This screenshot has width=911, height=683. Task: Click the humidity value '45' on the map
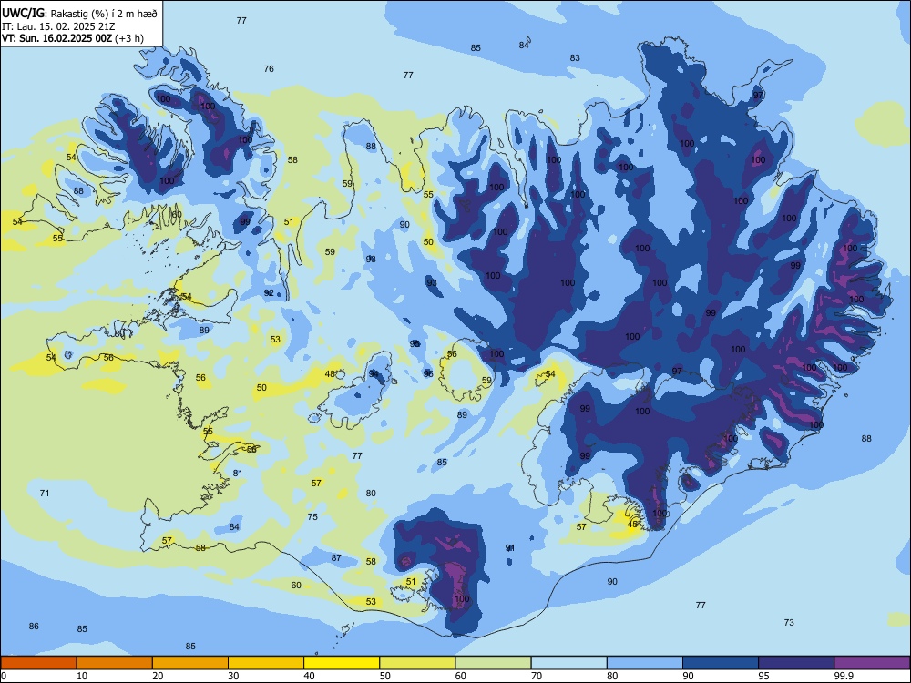[633, 525]
